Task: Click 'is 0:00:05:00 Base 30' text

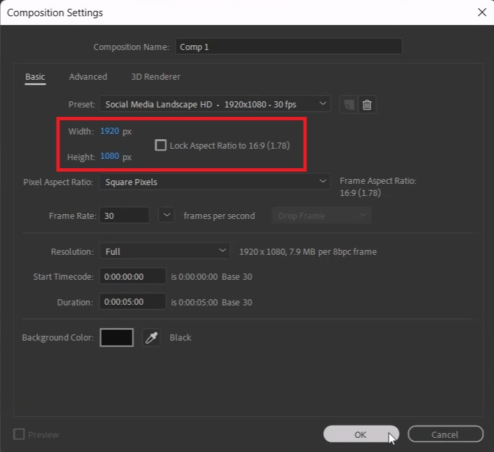Action: pyautogui.click(x=212, y=302)
